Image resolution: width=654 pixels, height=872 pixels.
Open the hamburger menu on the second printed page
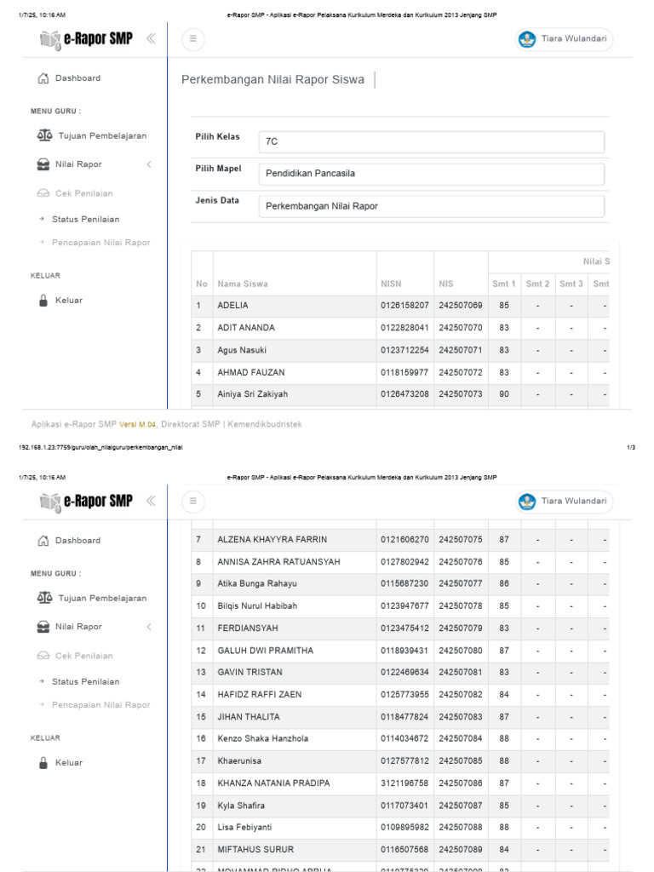coord(193,501)
